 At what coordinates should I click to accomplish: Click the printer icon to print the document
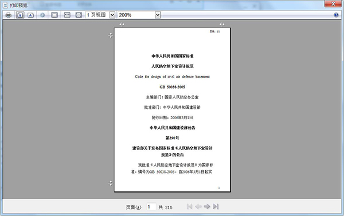click(9, 15)
